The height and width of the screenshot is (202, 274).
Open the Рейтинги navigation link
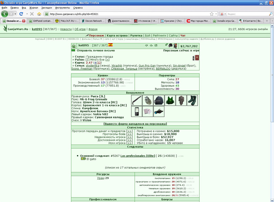click(x=160, y=36)
